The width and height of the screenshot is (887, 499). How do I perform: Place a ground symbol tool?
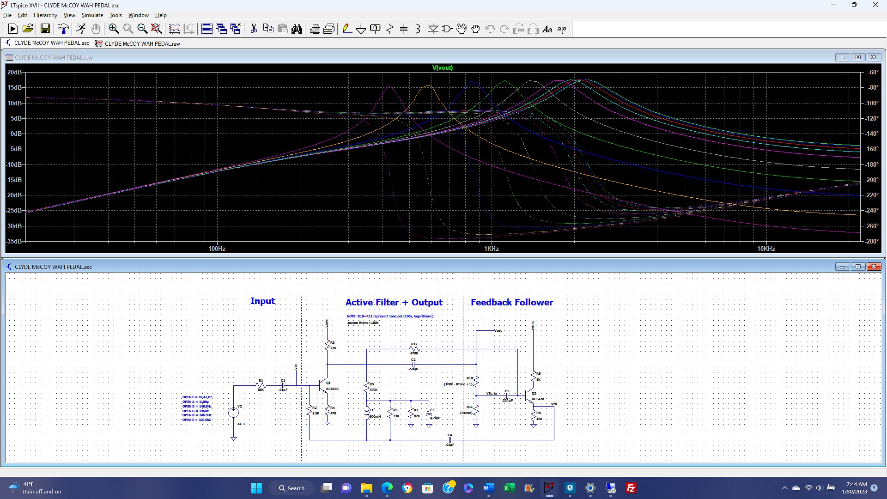pyautogui.click(x=361, y=29)
